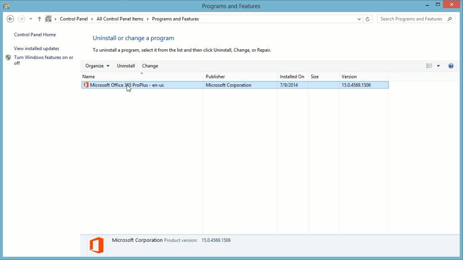Open Control Panel breadcrumb
463x260 pixels.
[74, 19]
